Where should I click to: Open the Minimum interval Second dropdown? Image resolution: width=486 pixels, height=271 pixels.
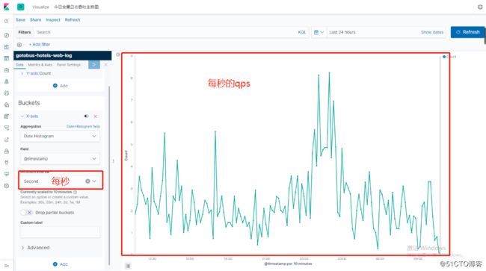[94, 181]
